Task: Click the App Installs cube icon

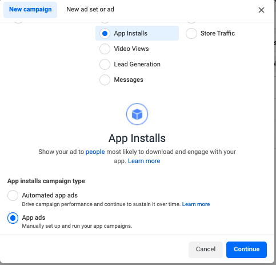Action: point(137,114)
